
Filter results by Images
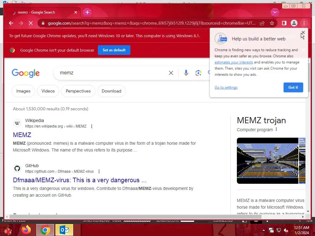point(23,91)
